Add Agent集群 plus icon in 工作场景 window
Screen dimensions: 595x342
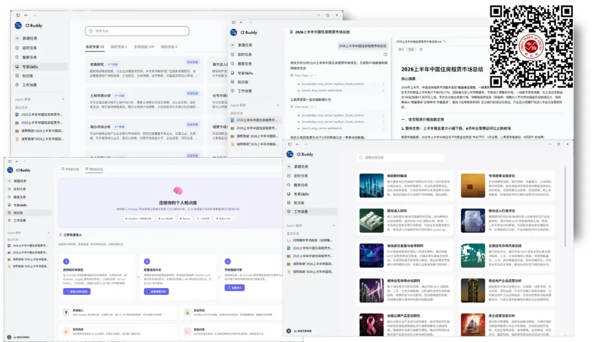[333, 226]
